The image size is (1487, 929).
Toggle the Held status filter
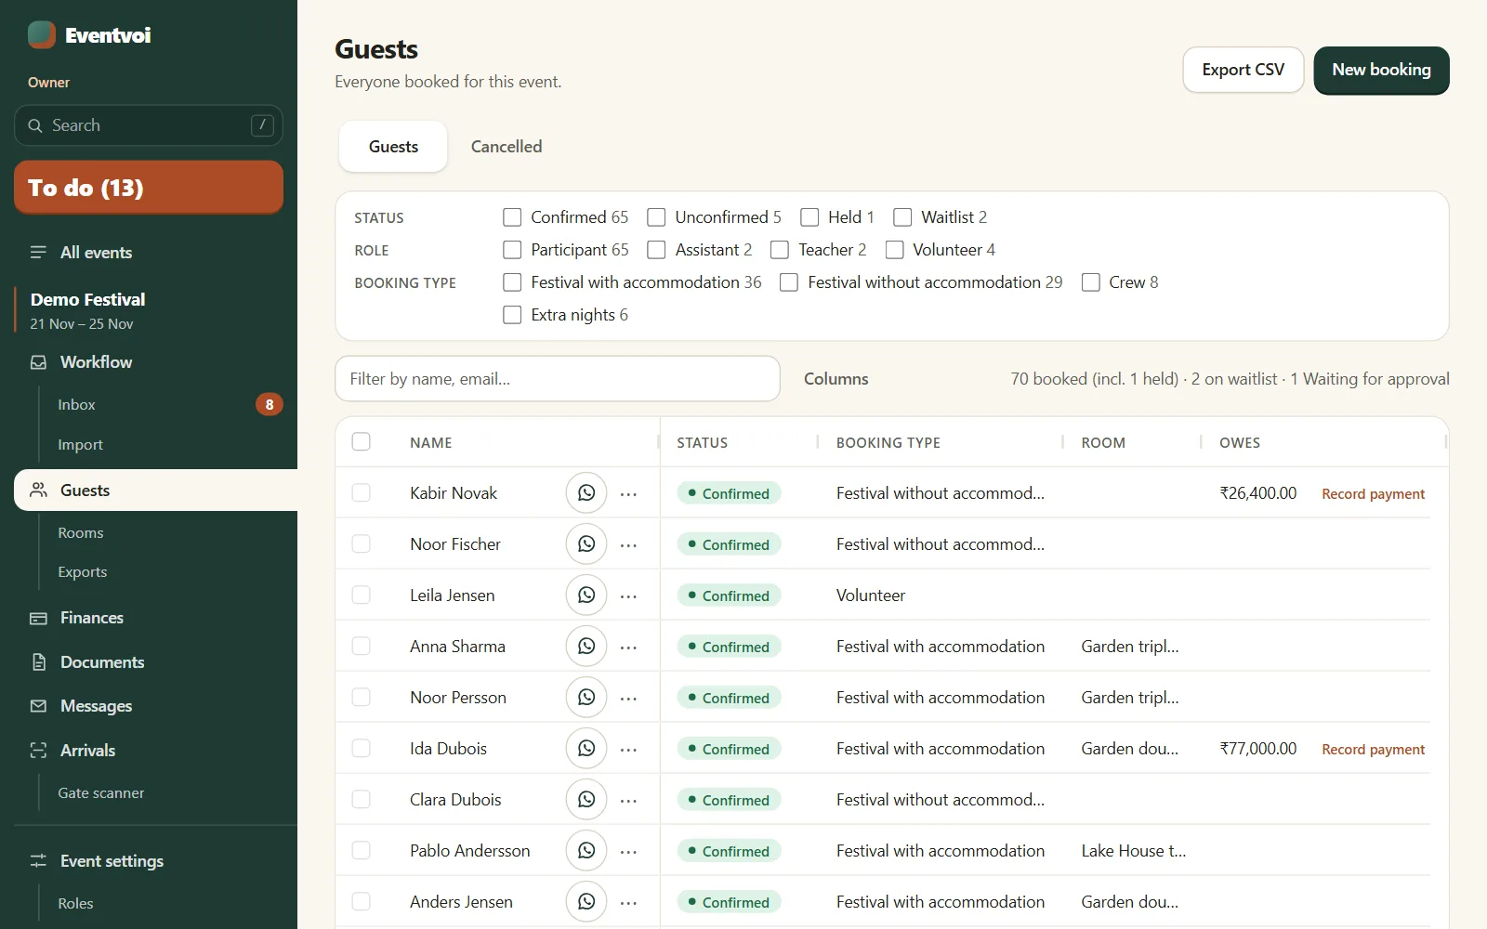[809, 217]
